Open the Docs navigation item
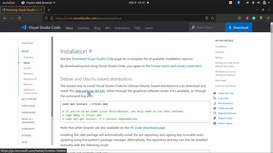The height and width of the screenshot is (153, 273). tap(69, 28)
